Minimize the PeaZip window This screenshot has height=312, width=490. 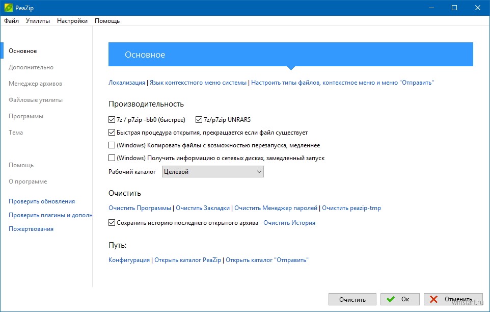431,8
